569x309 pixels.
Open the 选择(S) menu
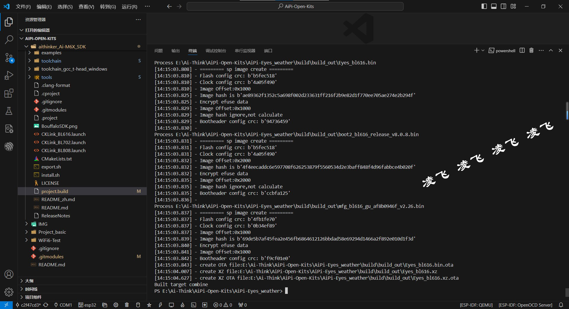(x=65, y=7)
